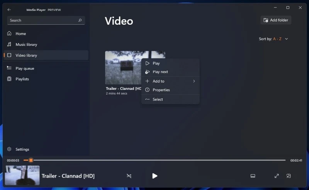
Task: Choose Play next in context menu
Action: point(170,72)
